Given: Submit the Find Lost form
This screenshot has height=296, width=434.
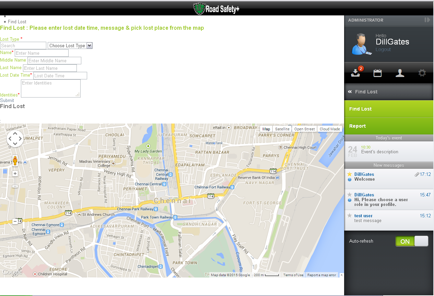Looking at the screenshot, I should [7, 100].
